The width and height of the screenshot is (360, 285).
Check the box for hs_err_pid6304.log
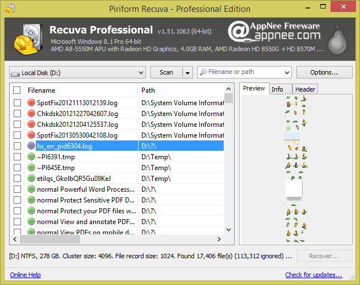pyautogui.click(x=17, y=146)
